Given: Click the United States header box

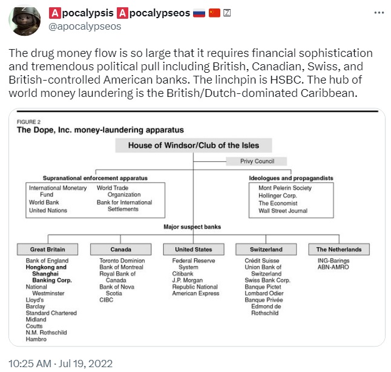Looking at the screenshot, I should 194,250.
